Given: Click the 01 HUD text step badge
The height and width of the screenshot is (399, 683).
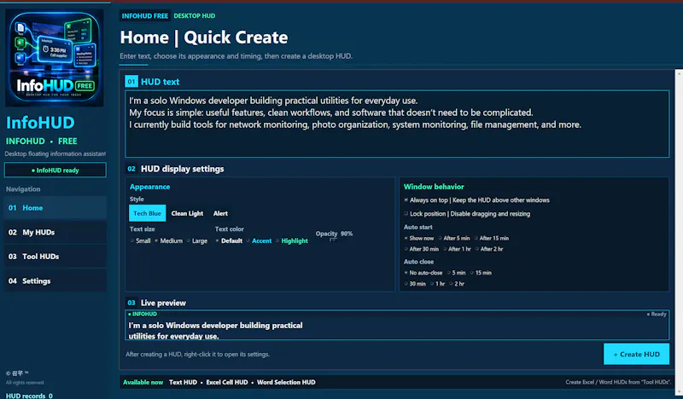Looking at the screenshot, I should coord(131,81).
